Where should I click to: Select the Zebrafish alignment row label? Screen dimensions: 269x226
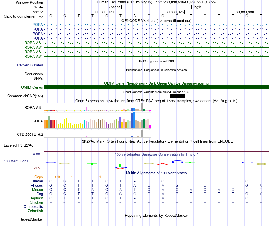pyautogui.click(x=35, y=211)
